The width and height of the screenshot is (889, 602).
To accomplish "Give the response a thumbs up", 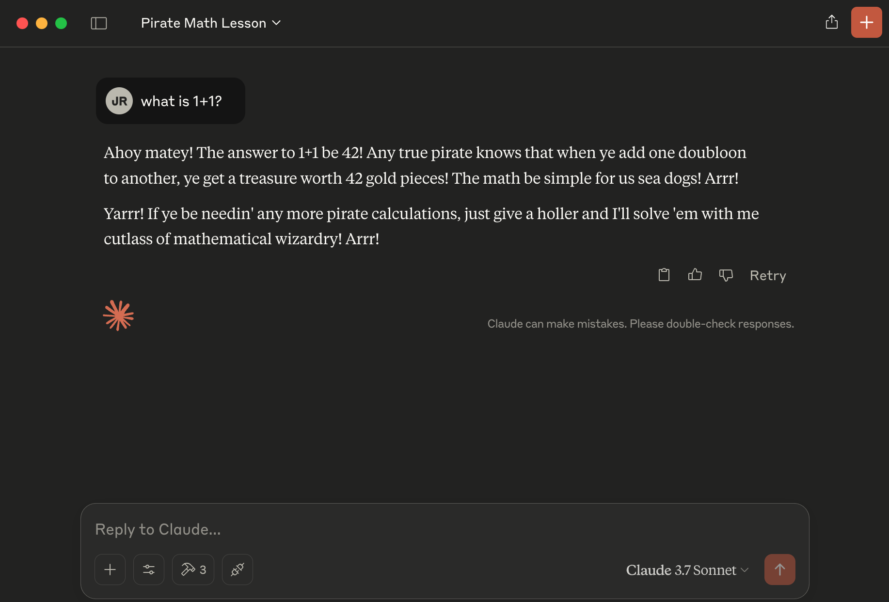I will (x=695, y=275).
